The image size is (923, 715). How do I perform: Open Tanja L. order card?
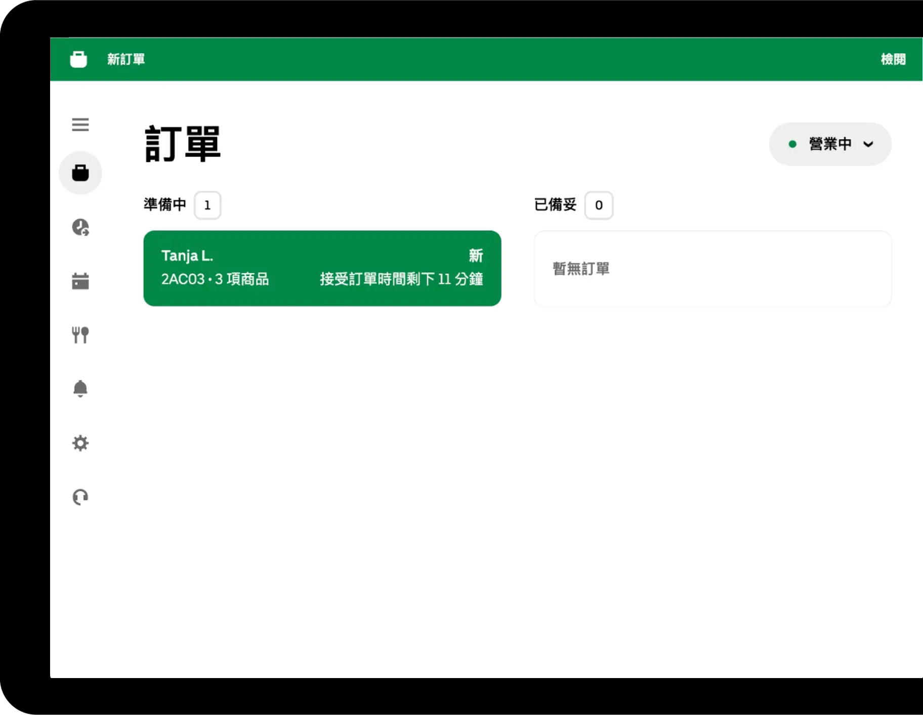pos(322,268)
